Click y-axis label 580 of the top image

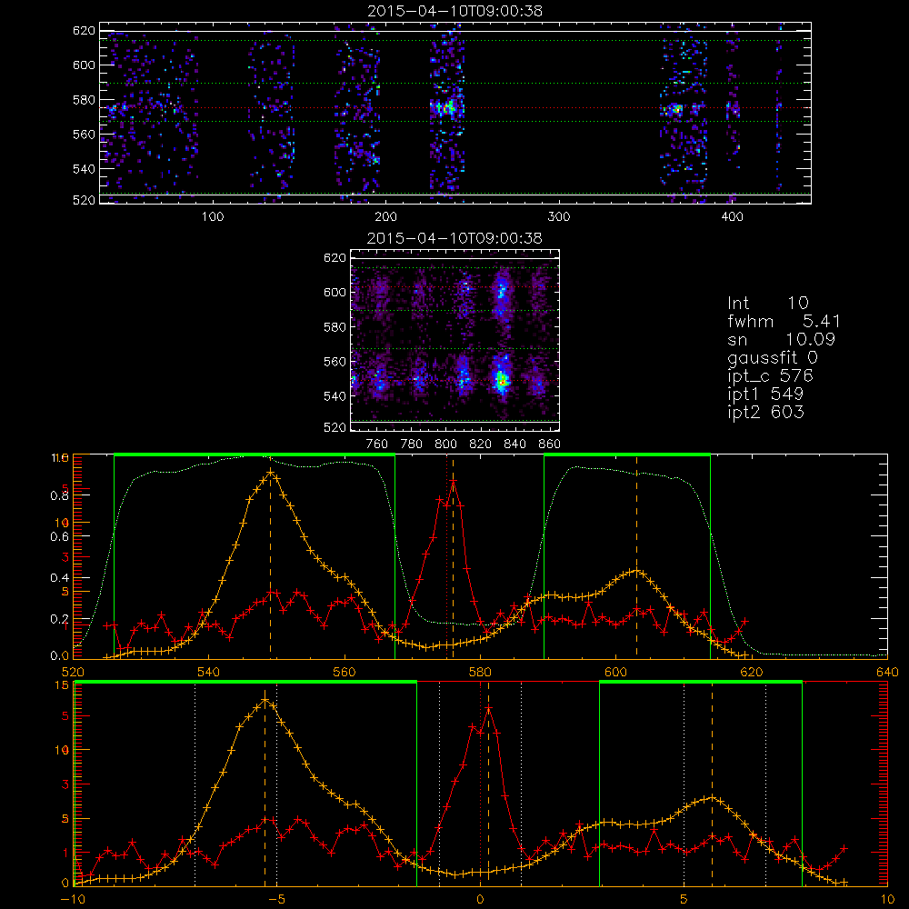(84, 100)
